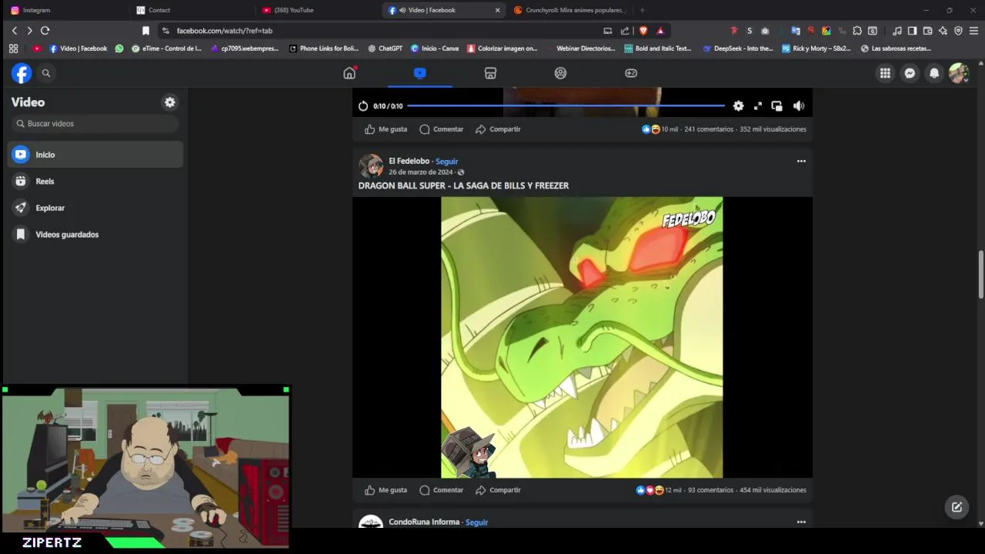Image resolution: width=985 pixels, height=554 pixels.
Task: Follow El Fedelobo with Seguir
Action: pyautogui.click(x=446, y=162)
